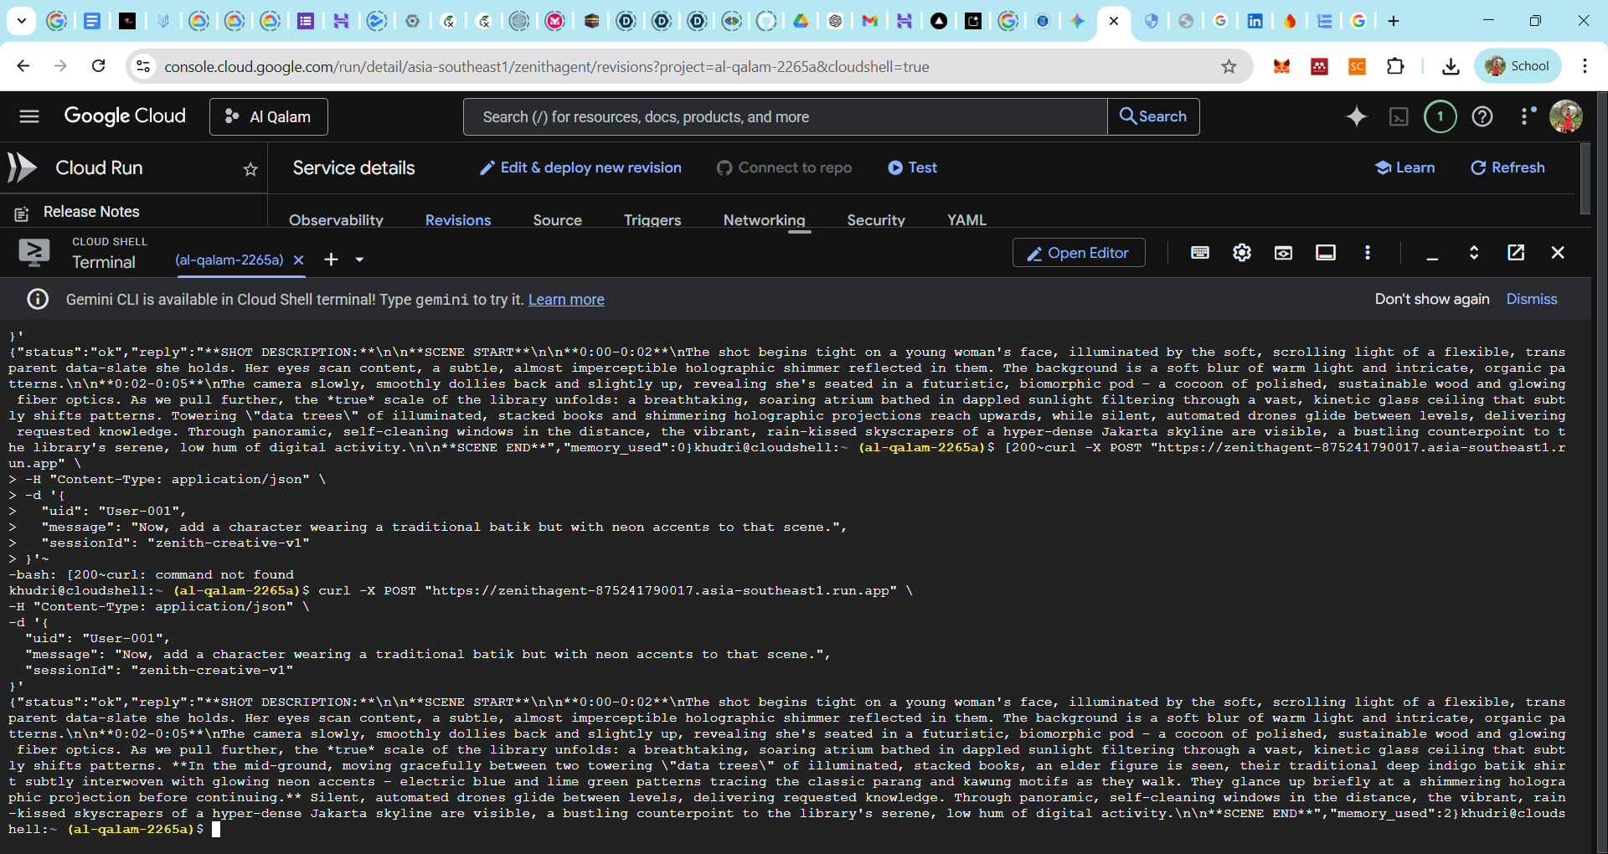Image resolution: width=1608 pixels, height=854 pixels.
Task: Click the Activate Cloud Shell header icon
Action: coord(1399,117)
